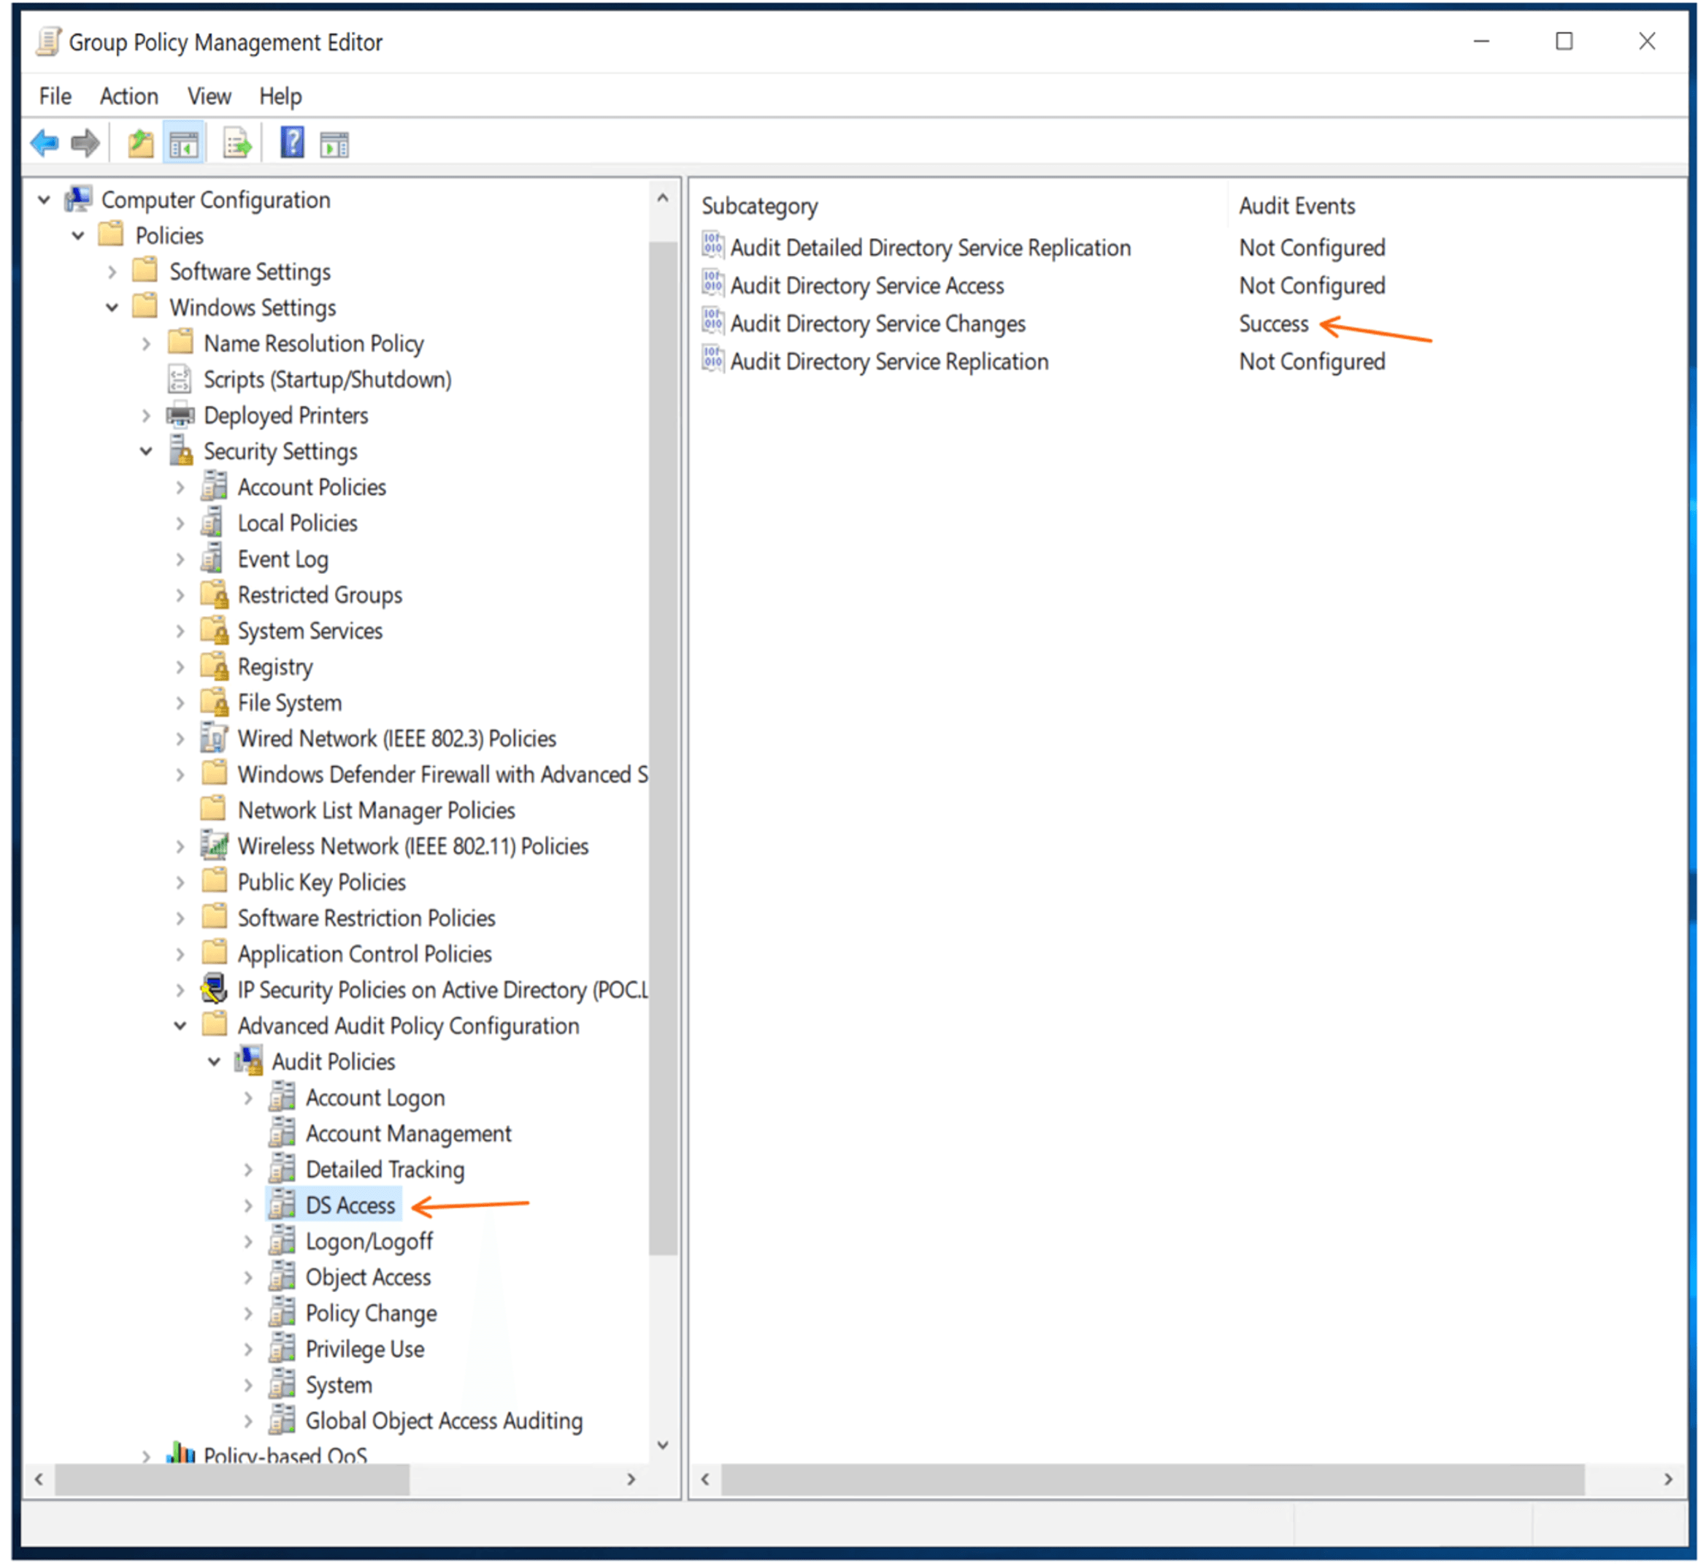
Task: Click the right pane's horizontal scrollbar right arrow
Action: (x=1668, y=1480)
